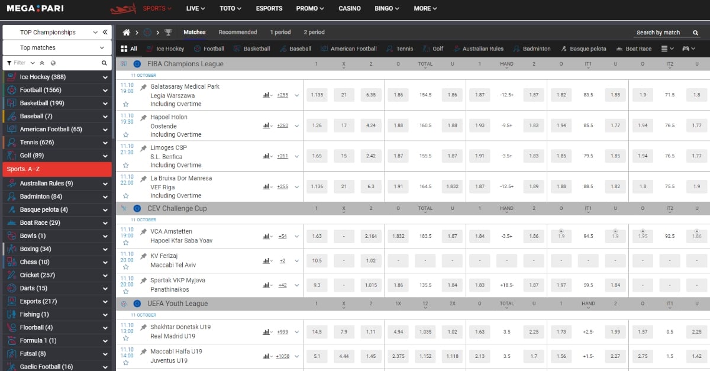Image resolution: width=710 pixels, height=371 pixels.
Task: Go to the home page icon
Action: click(x=126, y=33)
